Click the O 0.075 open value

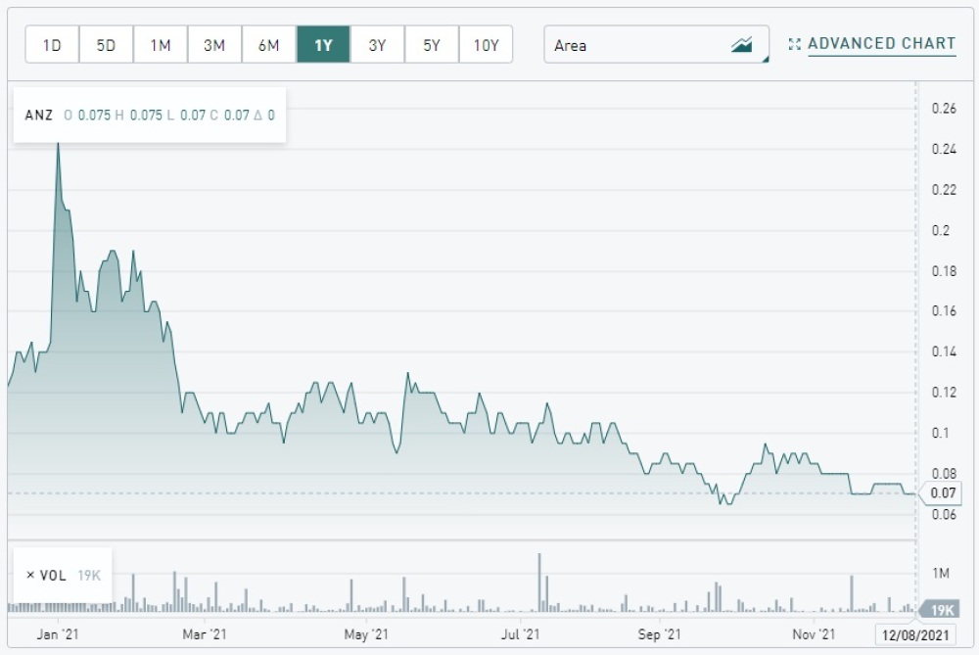(87, 115)
